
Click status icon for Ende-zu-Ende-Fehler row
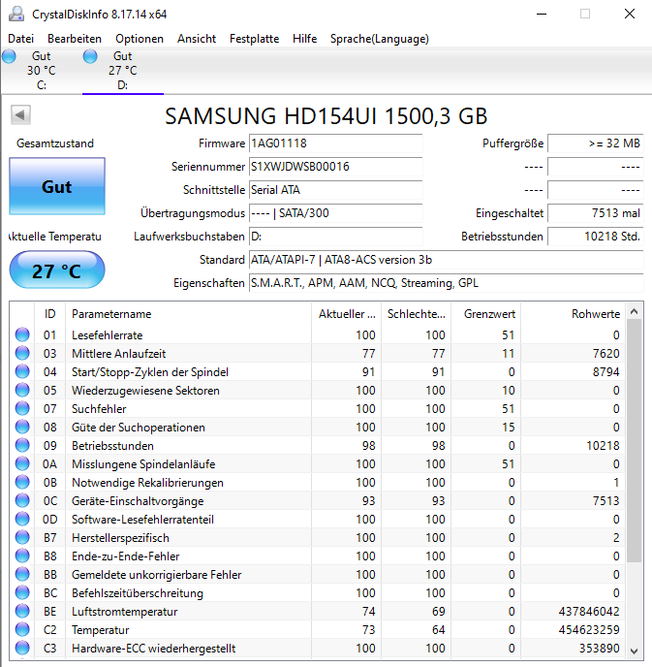point(22,556)
